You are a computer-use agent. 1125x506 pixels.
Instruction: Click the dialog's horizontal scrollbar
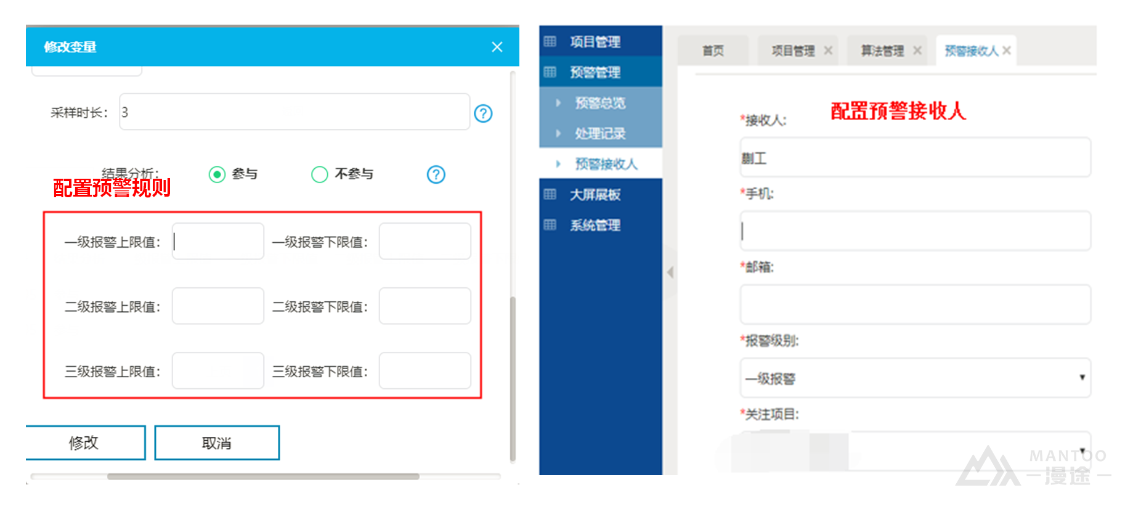point(263,476)
